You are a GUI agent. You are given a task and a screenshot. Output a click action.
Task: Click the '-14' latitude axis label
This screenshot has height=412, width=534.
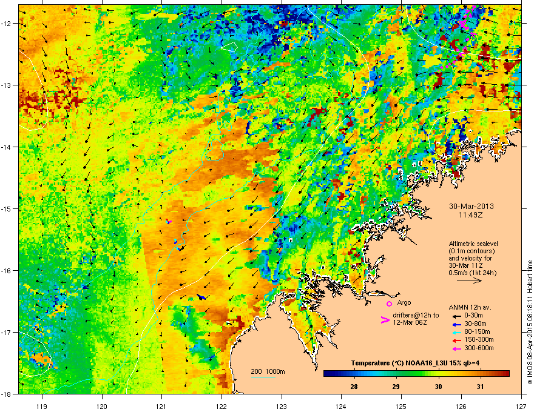(7, 147)
